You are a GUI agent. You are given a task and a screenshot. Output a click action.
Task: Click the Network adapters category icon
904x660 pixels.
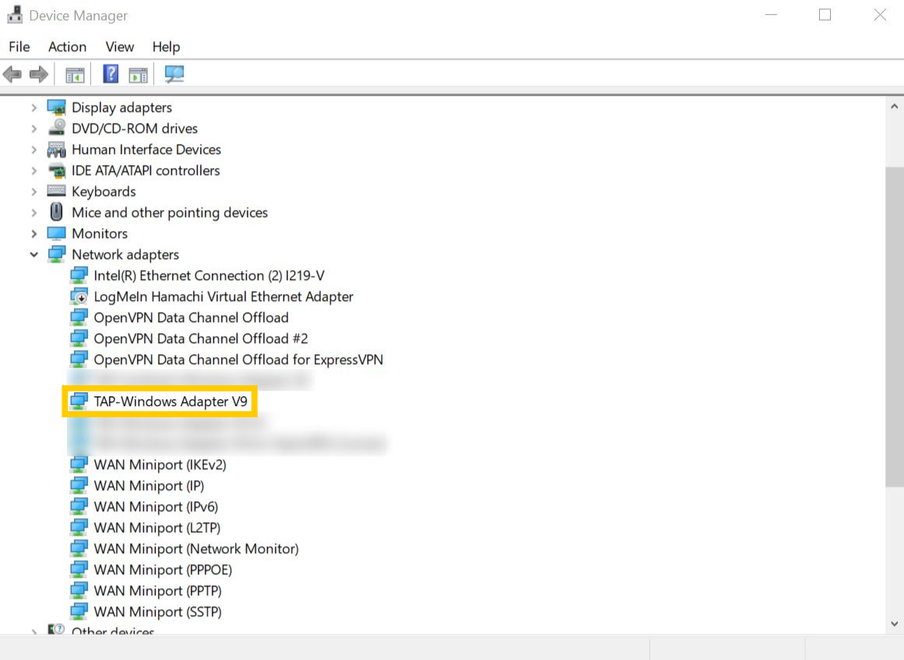[57, 255]
